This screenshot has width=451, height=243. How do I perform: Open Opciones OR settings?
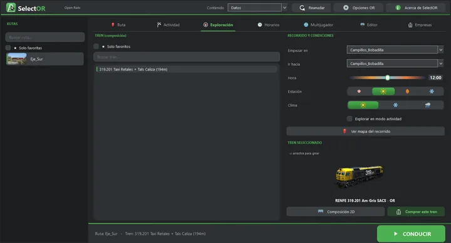coord(358,8)
